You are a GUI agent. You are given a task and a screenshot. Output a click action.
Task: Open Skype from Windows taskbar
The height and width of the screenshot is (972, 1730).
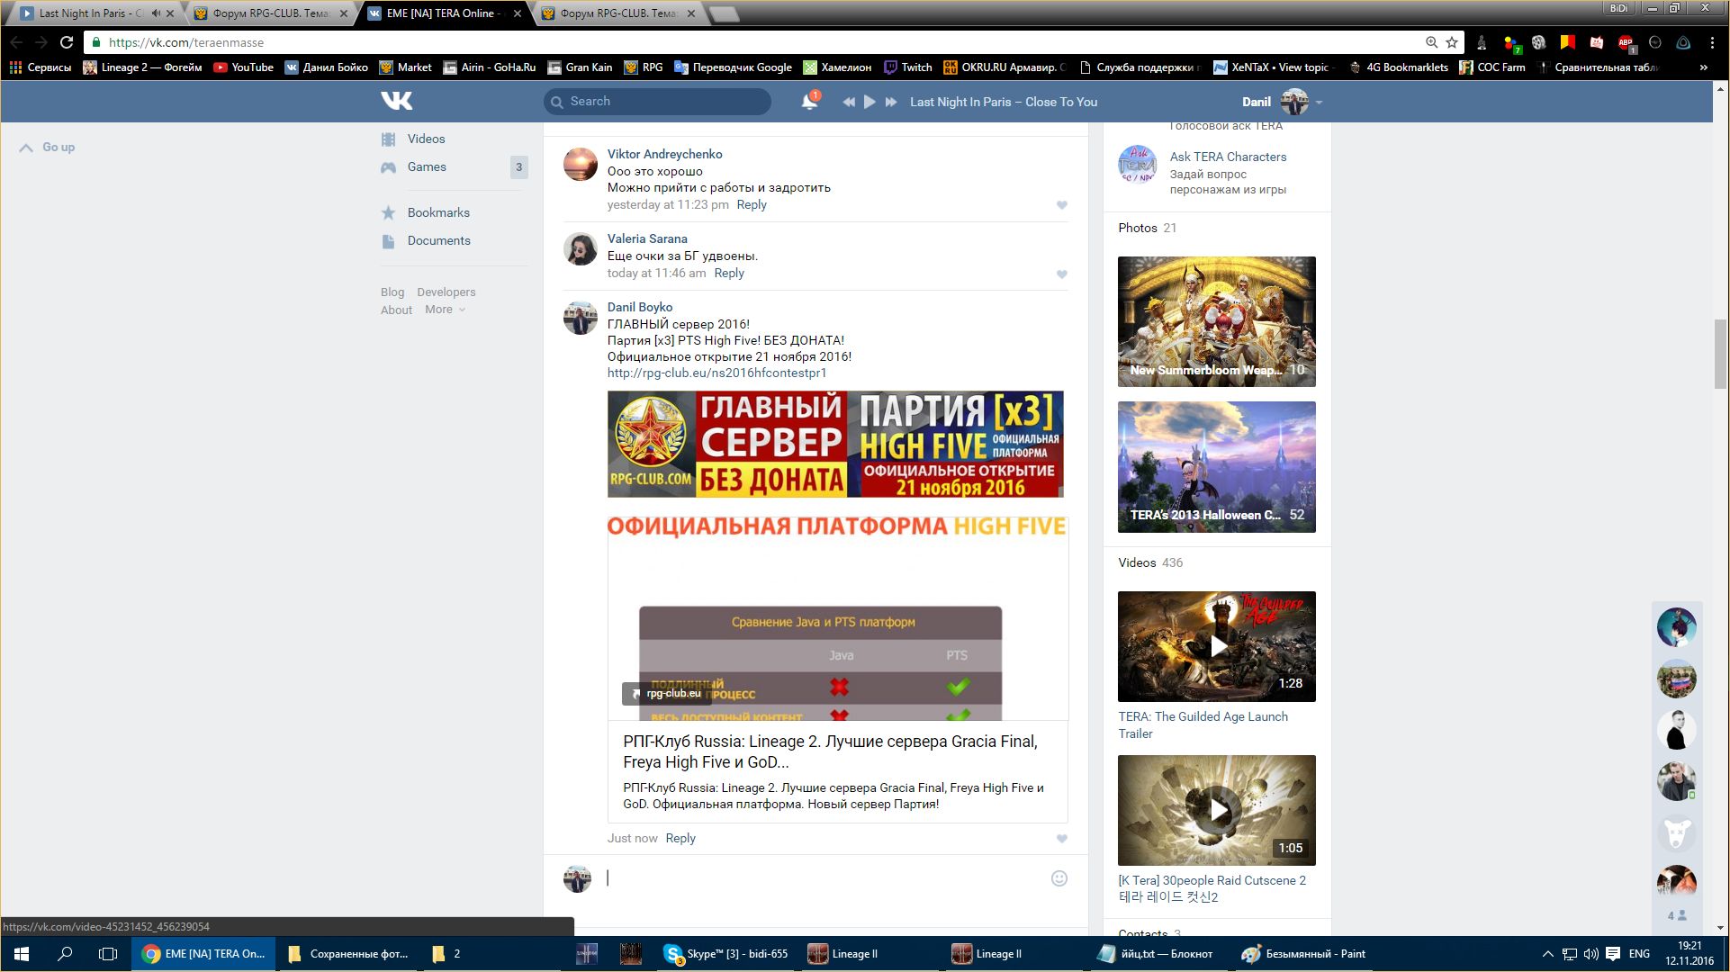pos(727,954)
